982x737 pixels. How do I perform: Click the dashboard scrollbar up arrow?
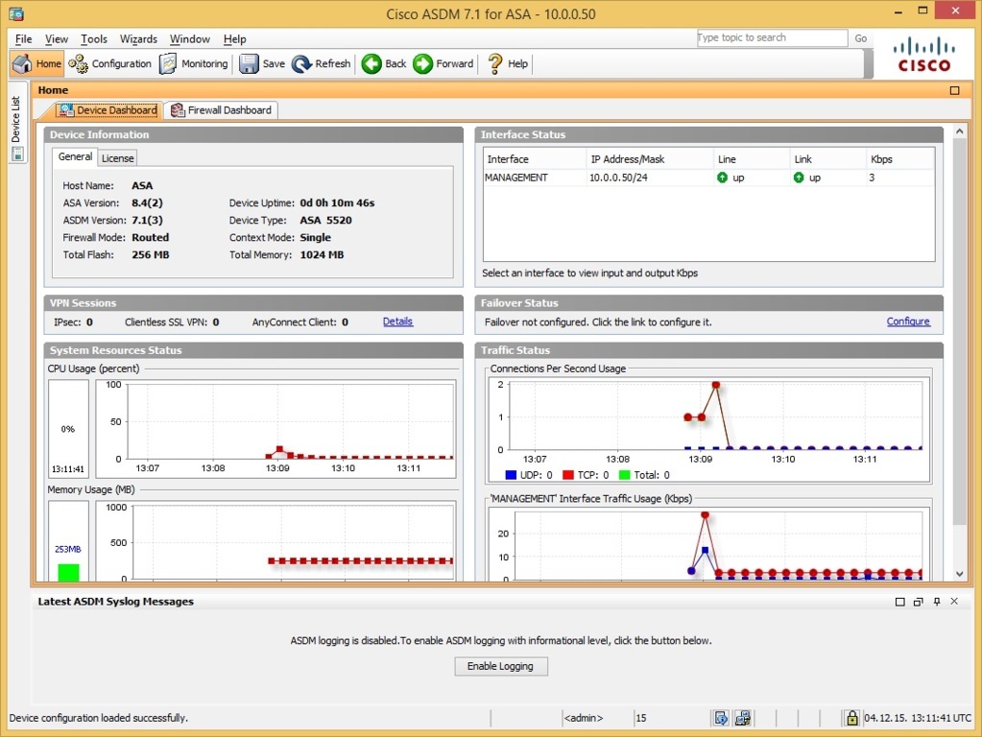point(960,131)
